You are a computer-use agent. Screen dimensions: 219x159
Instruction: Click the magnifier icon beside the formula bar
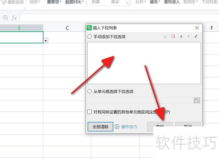[5, 18]
